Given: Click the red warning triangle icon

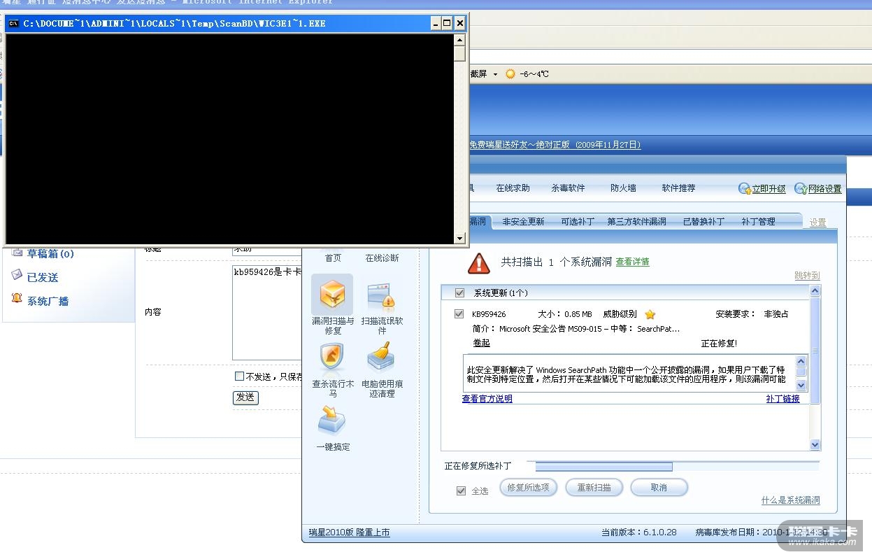Looking at the screenshot, I should tap(479, 263).
